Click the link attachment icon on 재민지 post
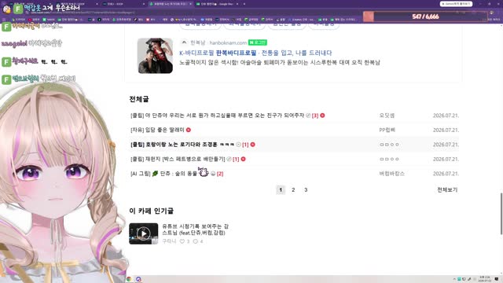The height and width of the screenshot is (283, 503). pos(229,159)
